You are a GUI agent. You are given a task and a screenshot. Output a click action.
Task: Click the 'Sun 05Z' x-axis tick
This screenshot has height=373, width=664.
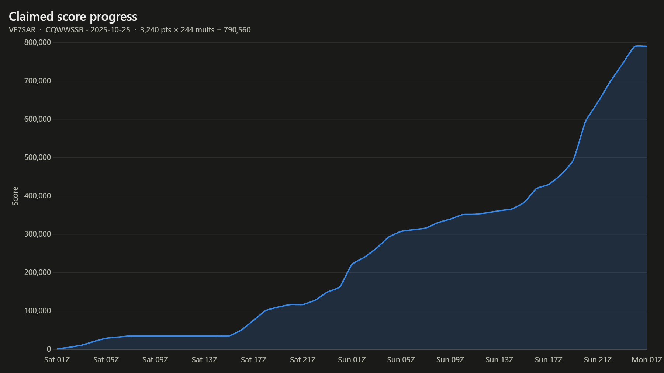coord(401,360)
